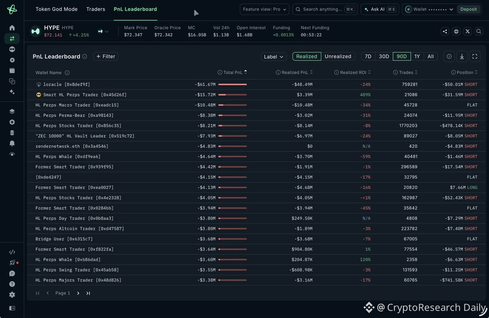Viewport: 489px width, 318px height.
Task: Expand the Wallet dropdown
Action: pyautogui.click(x=430, y=9)
